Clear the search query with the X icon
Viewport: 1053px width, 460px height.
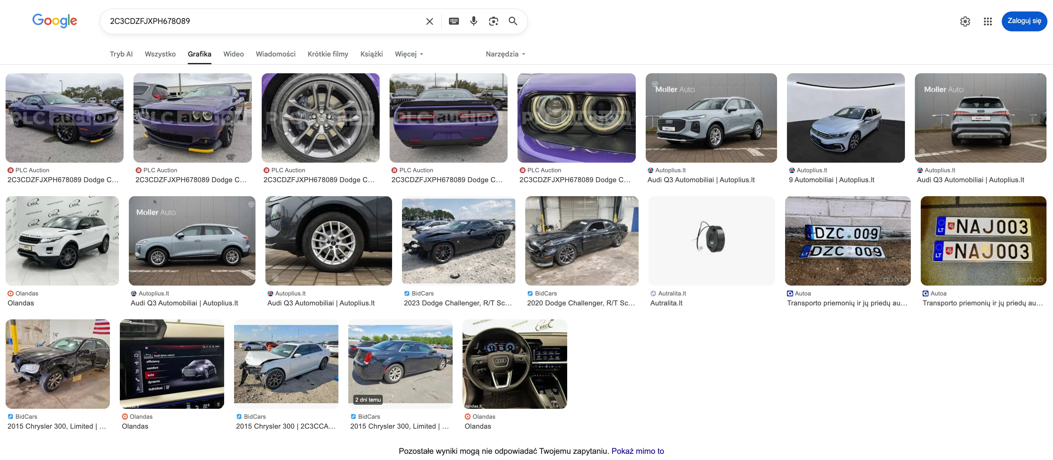(x=429, y=21)
